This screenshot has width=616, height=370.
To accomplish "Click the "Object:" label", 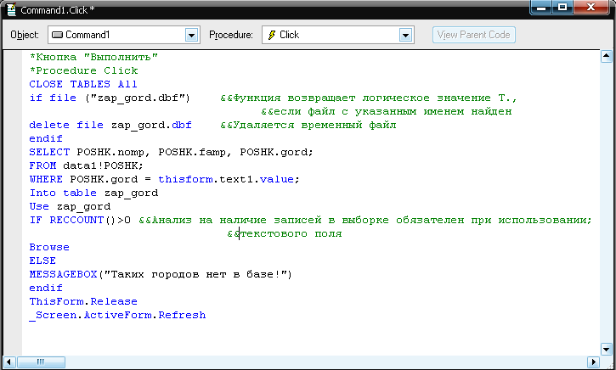I will (25, 35).
